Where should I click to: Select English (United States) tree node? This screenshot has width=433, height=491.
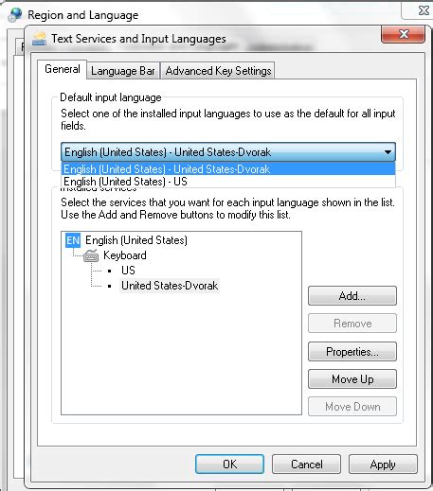click(x=136, y=240)
